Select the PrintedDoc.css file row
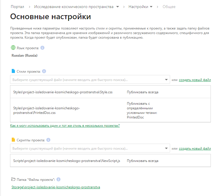The width and height of the screenshot is (220, 196). click(110, 110)
